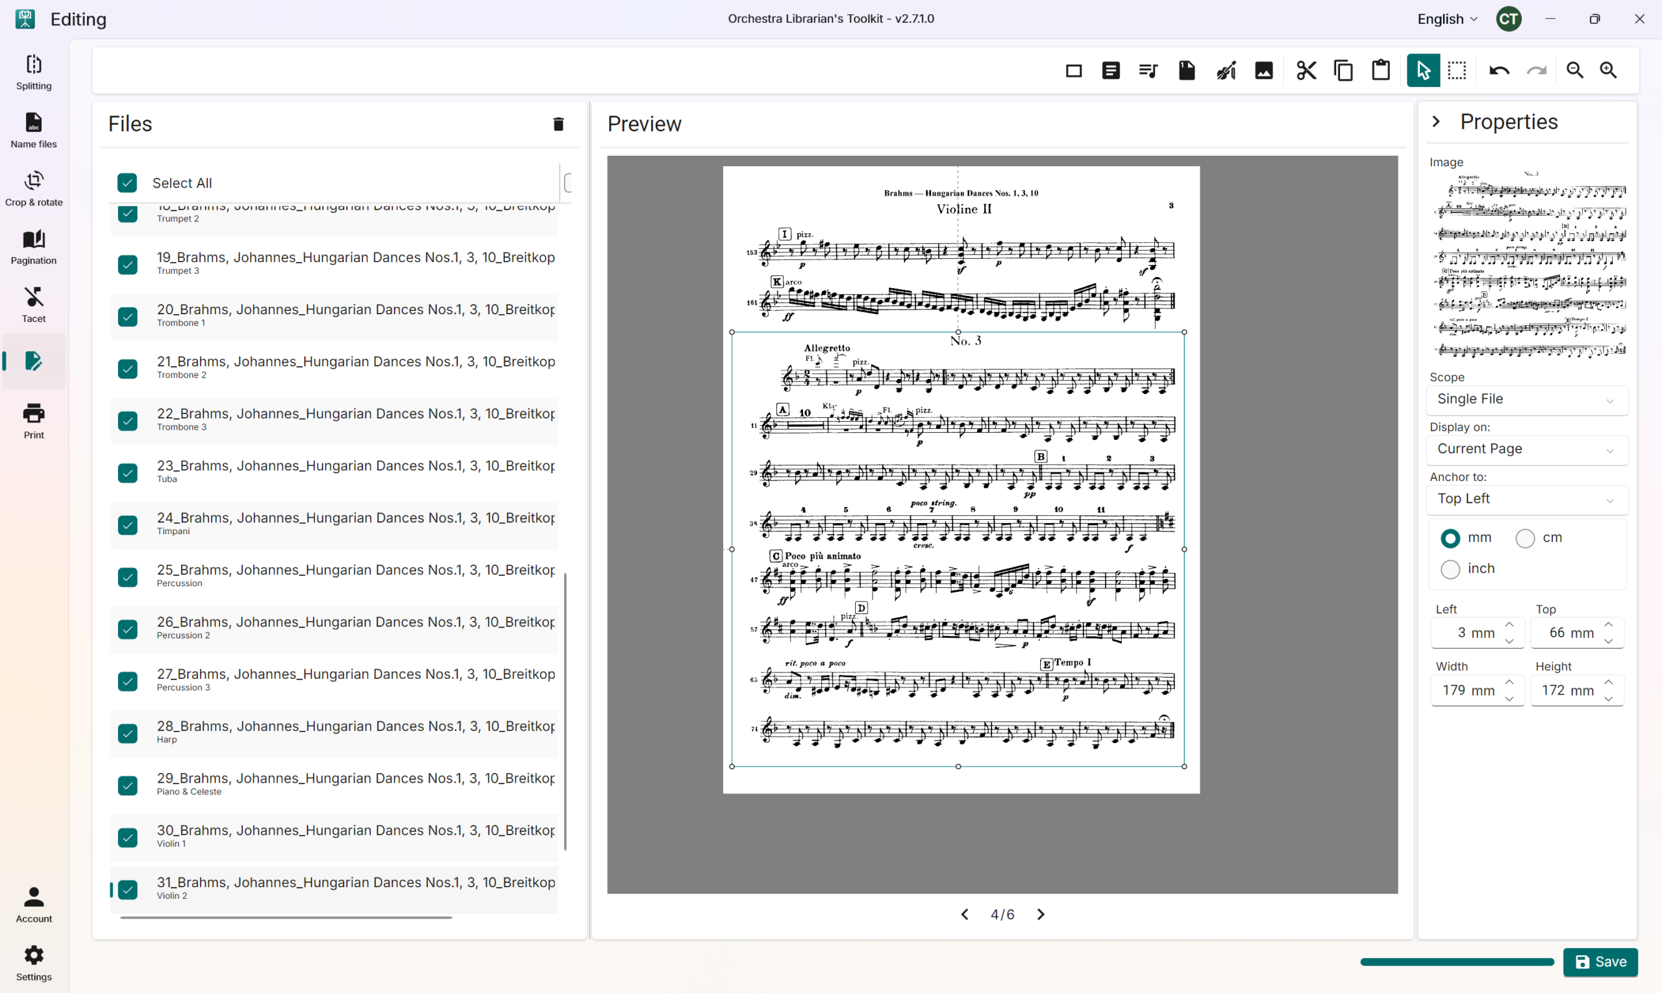Viewport: 1662px width, 993px height.
Task: Click the file list horizontal scrollbar
Action: click(x=286, y=918)
